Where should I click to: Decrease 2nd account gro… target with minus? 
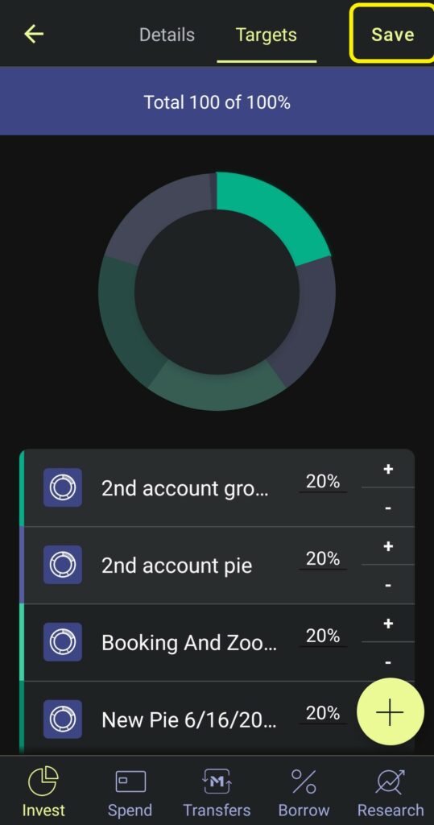[x=388, y=508]
